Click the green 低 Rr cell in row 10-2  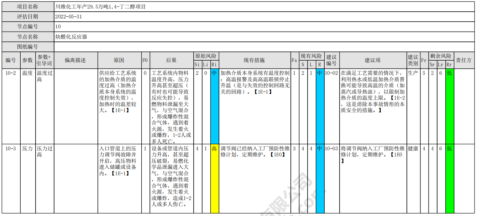coord(449,106)
